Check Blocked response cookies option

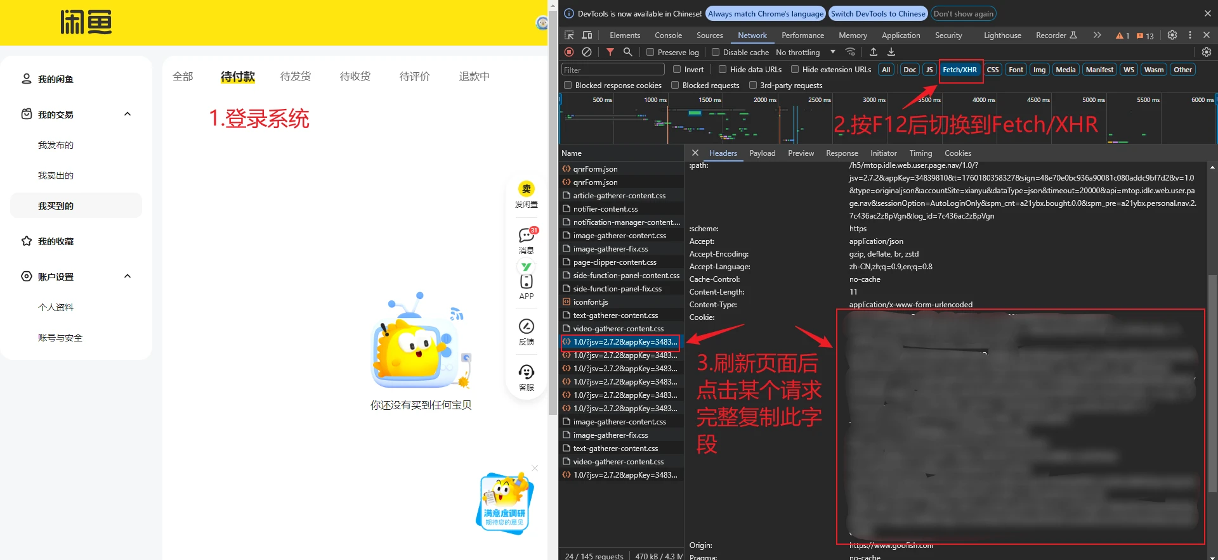pos(568,85)
